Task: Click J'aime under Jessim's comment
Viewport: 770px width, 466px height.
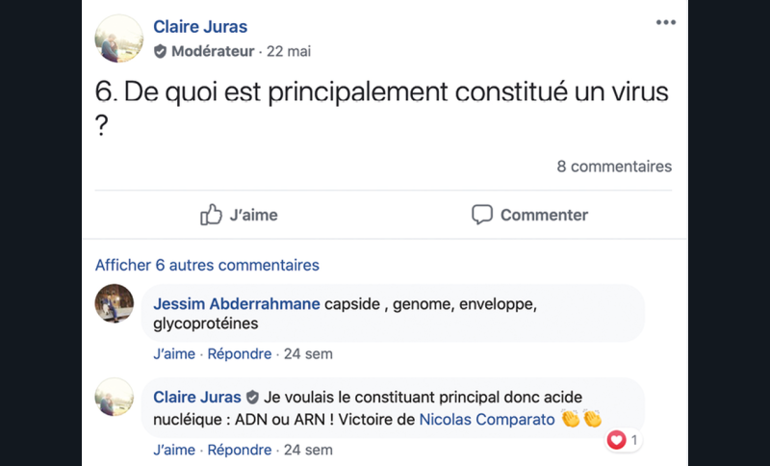Action: point(174,353)
